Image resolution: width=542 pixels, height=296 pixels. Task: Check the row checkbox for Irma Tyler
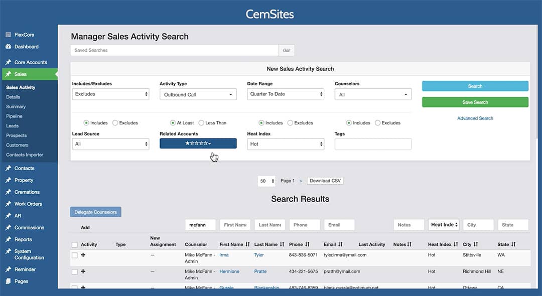coord(75,255)
